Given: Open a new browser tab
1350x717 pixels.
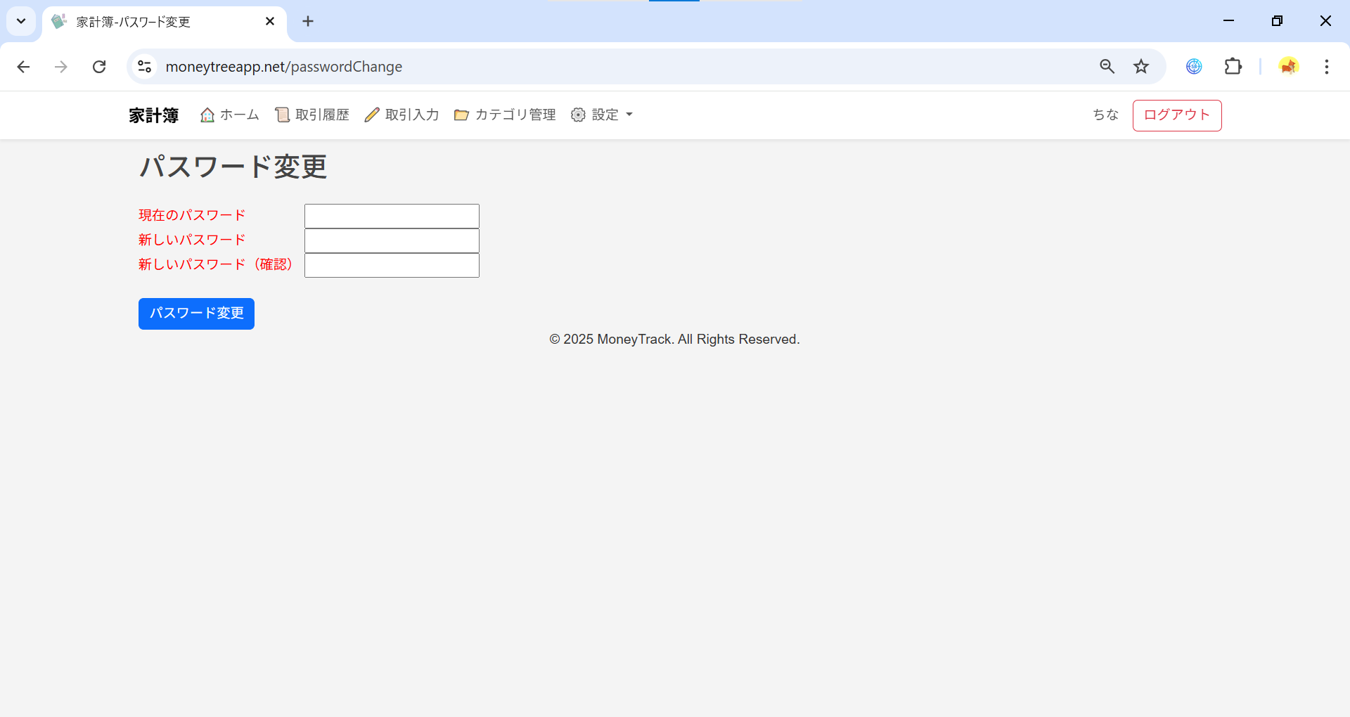Looking at the screenshot, I should pos(308,21).
